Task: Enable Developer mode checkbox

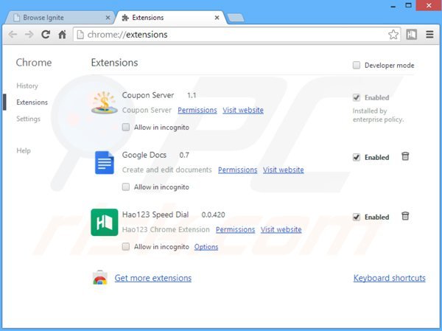Action: coord(357,65)
